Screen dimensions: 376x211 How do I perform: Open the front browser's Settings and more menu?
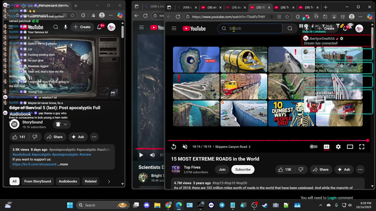(360, 17)
